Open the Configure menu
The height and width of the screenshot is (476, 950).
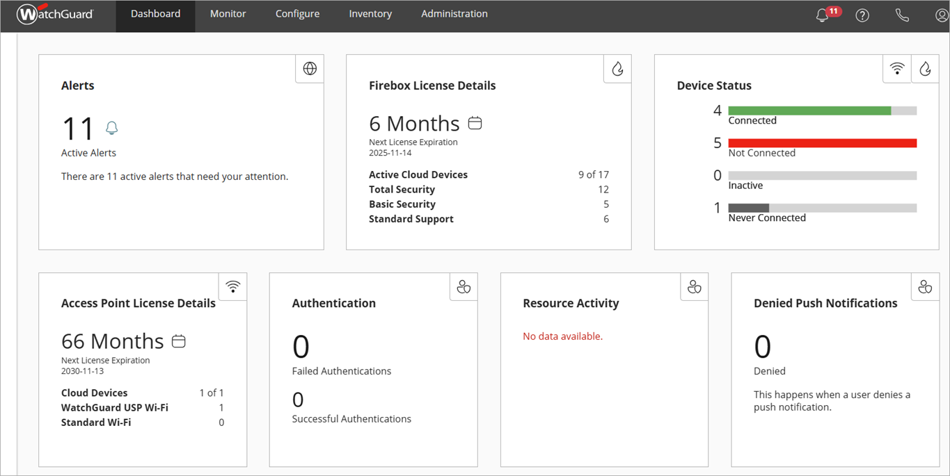[297, 13]
